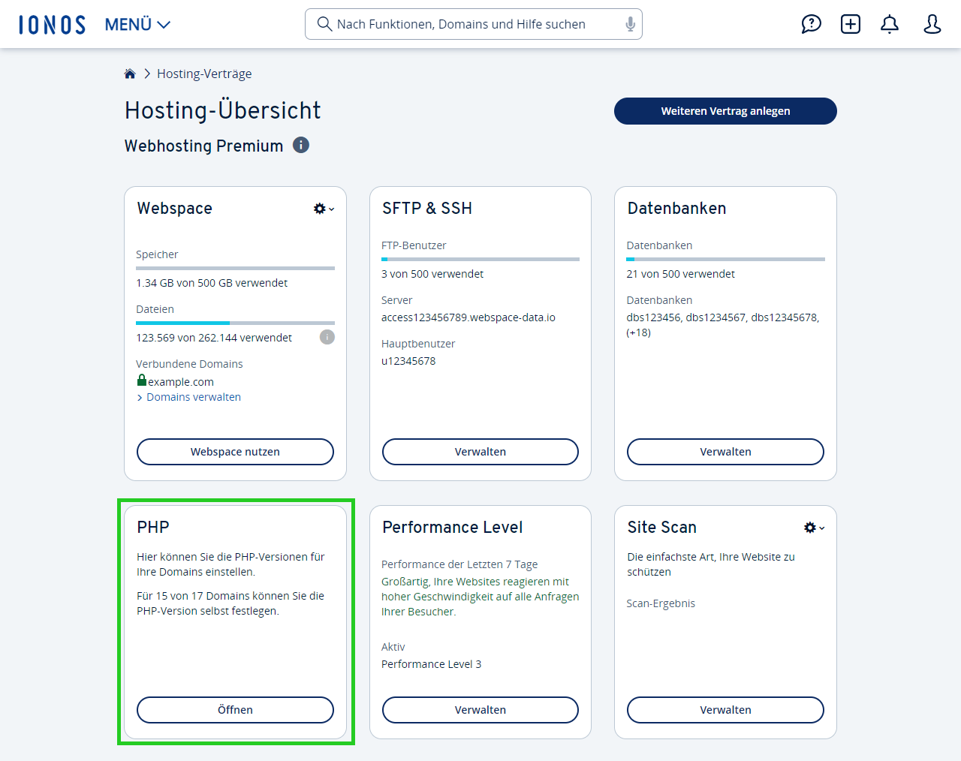
Task: Click the Scan-Ergebnis label
Action: click(x=661, y=603)
